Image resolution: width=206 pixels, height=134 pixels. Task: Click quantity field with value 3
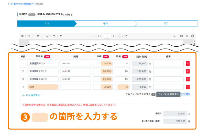[x=122, y=87]
